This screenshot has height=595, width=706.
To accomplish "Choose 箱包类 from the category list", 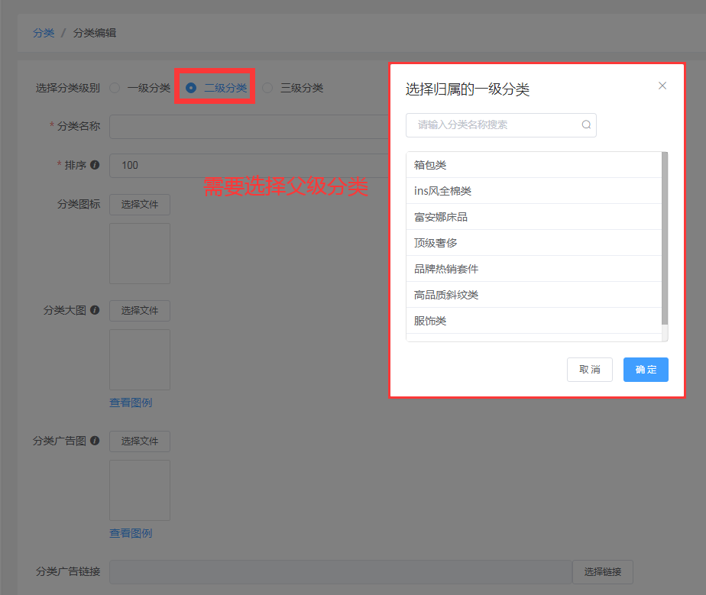I will pos(533,165).
